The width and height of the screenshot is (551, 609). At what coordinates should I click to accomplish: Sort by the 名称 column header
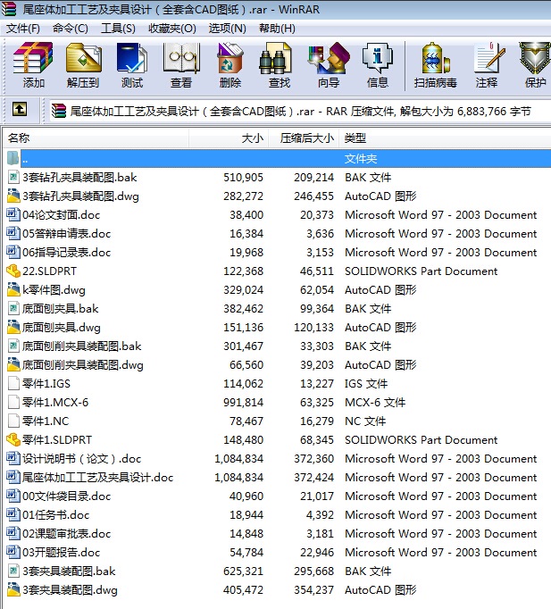(x=96, y=138)
